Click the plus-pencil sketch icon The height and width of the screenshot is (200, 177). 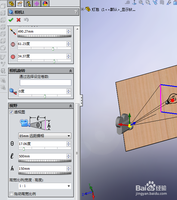click(x=3, y=64)
